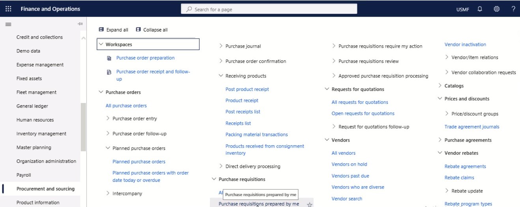520x207 pixels.
Task: Expand Purchase journal
Action: [221, 46]
